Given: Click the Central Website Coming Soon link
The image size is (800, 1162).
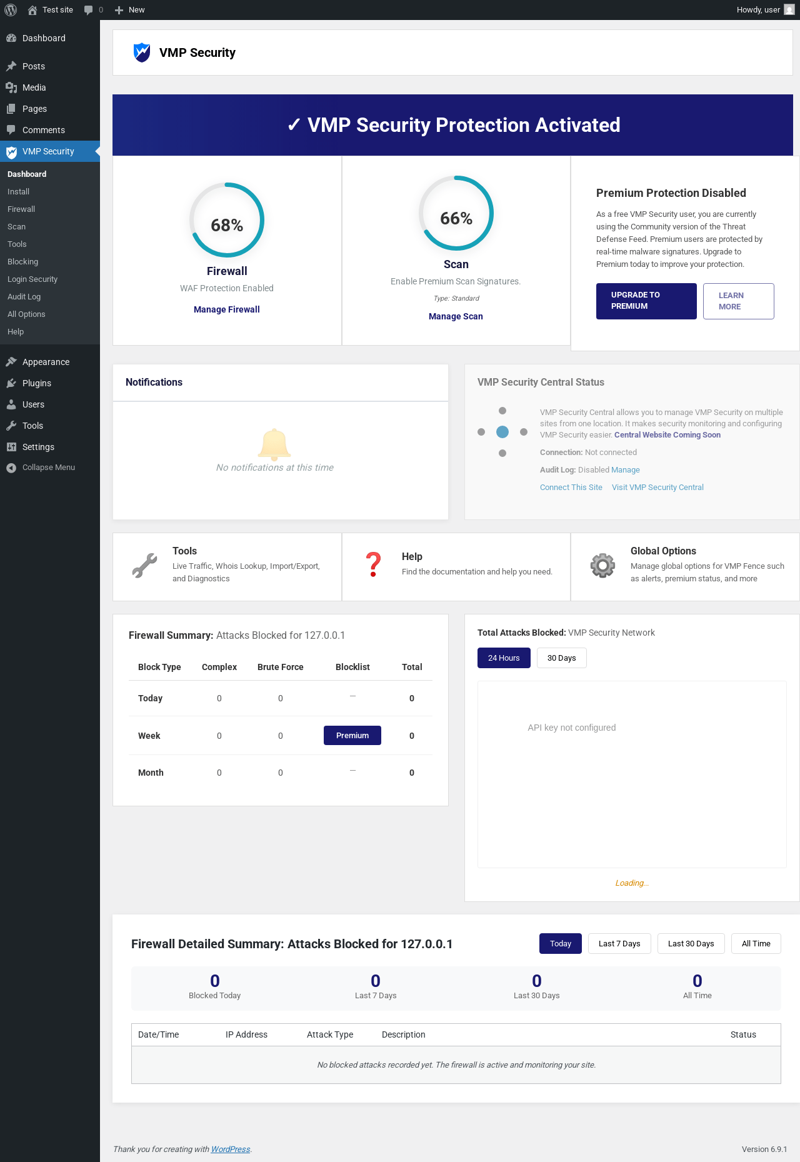Looking at the screenshot, I should (x=667, y=435).
